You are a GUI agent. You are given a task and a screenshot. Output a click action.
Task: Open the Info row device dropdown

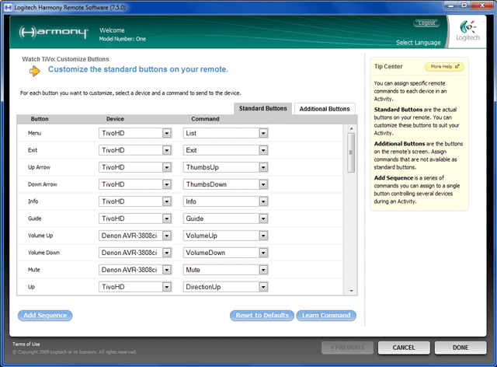pos(135,201)
